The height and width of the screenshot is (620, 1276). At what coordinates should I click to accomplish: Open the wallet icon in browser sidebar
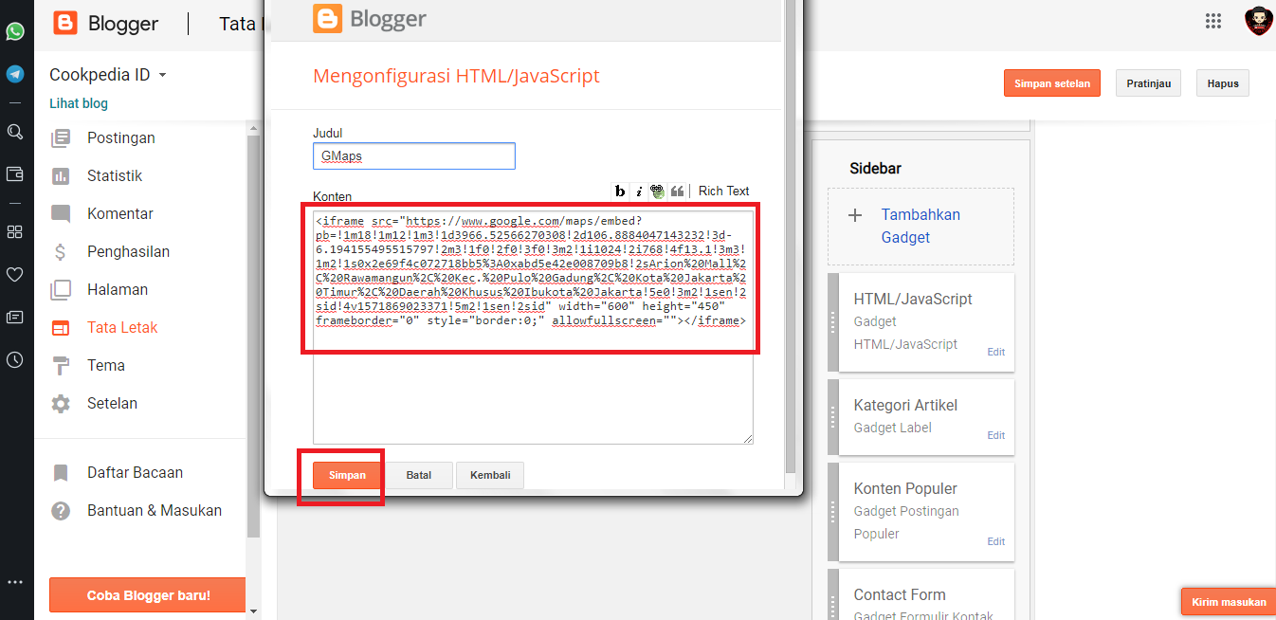(15, 173)
